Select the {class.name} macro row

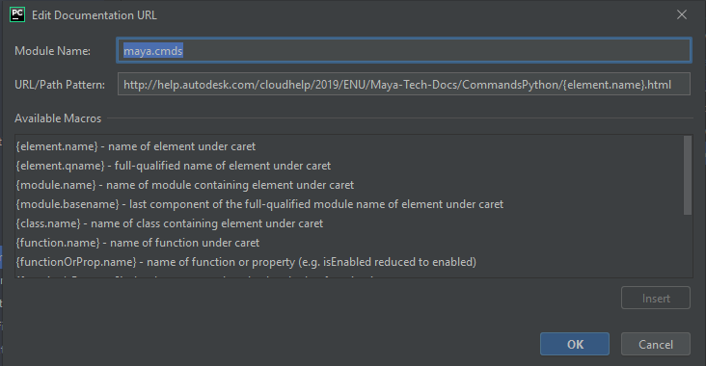coord(349,223)
